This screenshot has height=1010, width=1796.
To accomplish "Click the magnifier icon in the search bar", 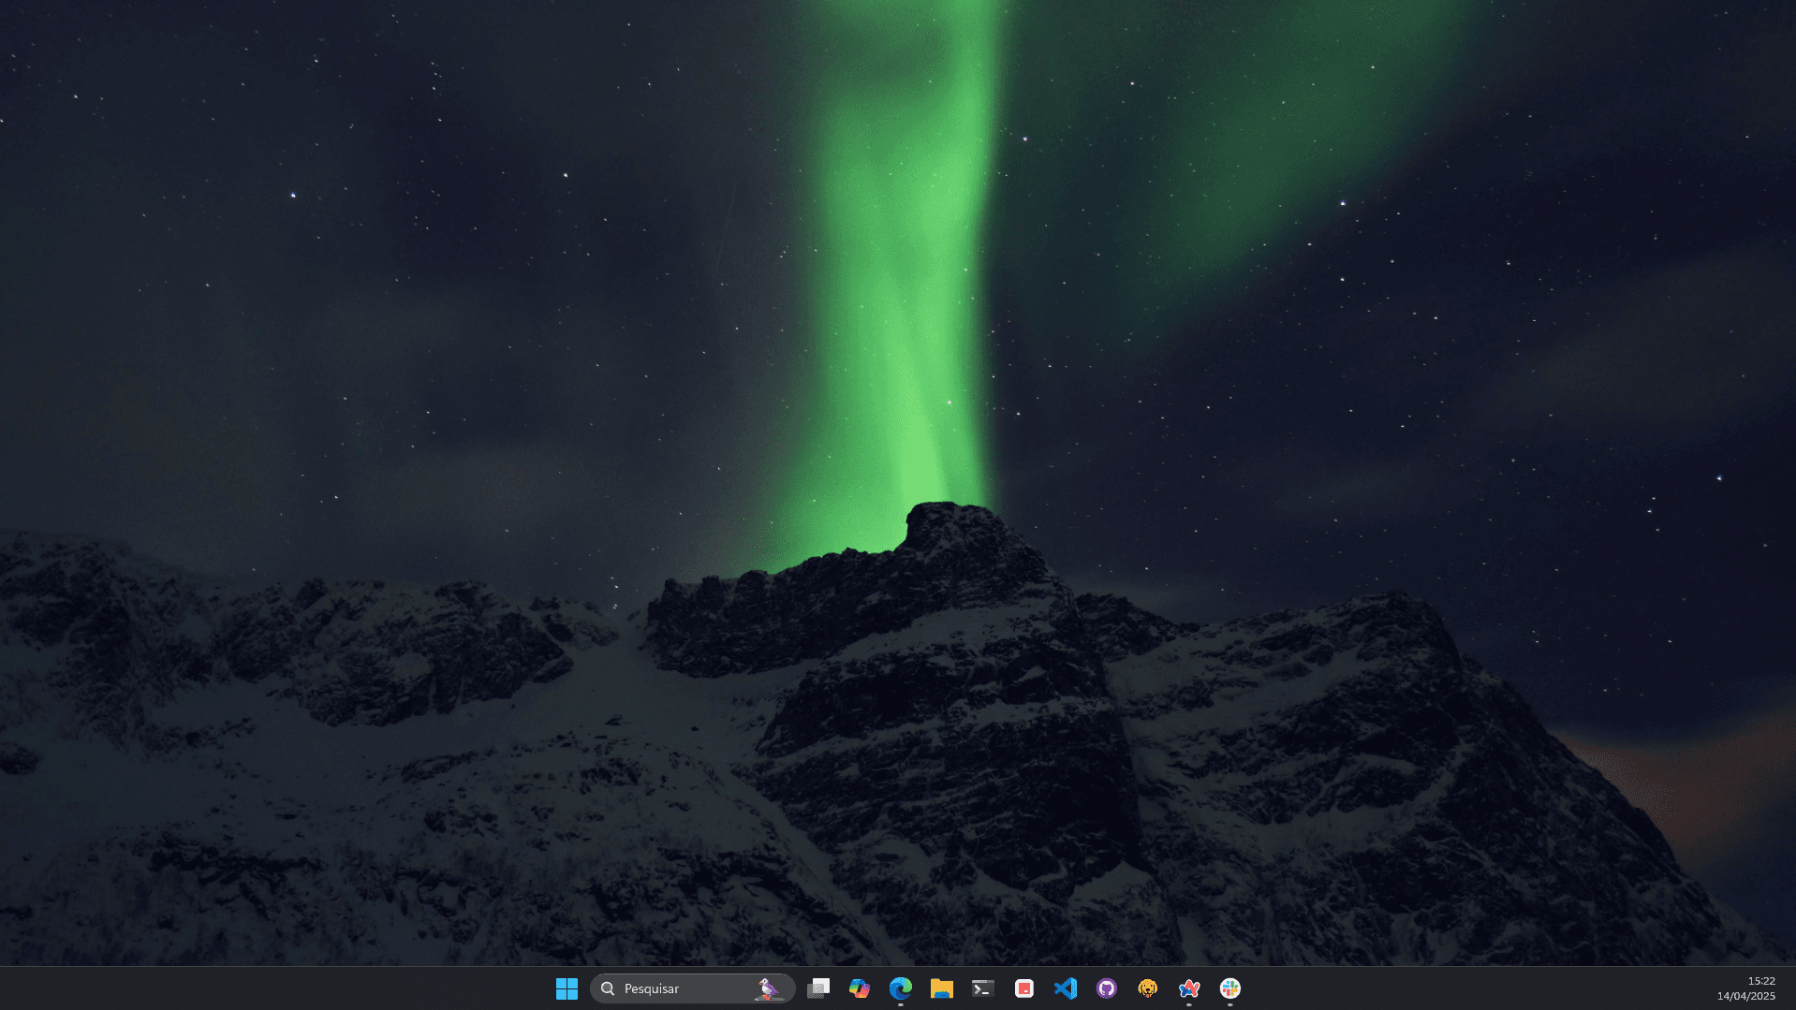I will tap(609, 988).
